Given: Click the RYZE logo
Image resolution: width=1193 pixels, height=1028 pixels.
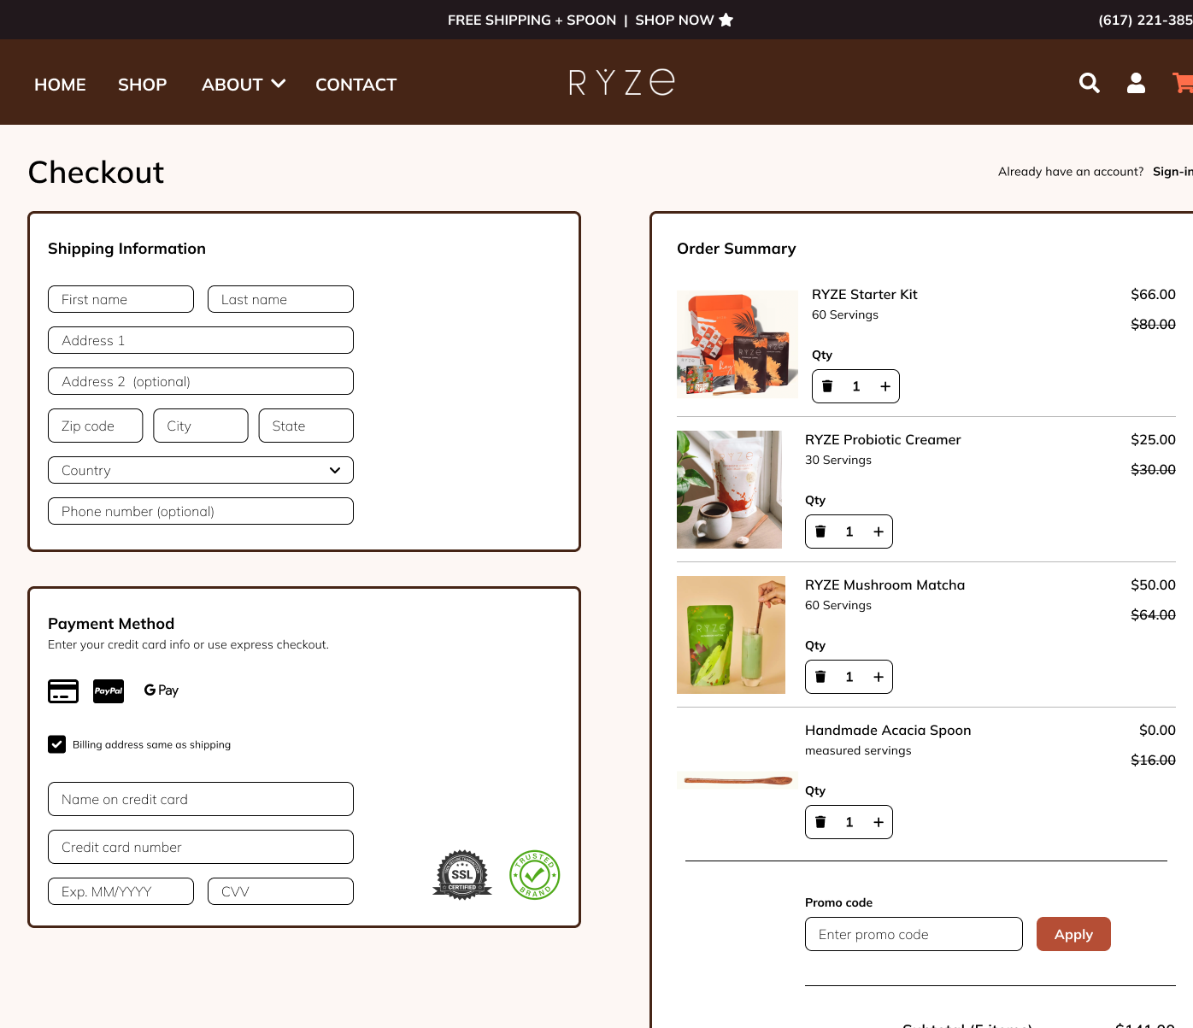Looking at the screenshot, I should coord(621,82).
